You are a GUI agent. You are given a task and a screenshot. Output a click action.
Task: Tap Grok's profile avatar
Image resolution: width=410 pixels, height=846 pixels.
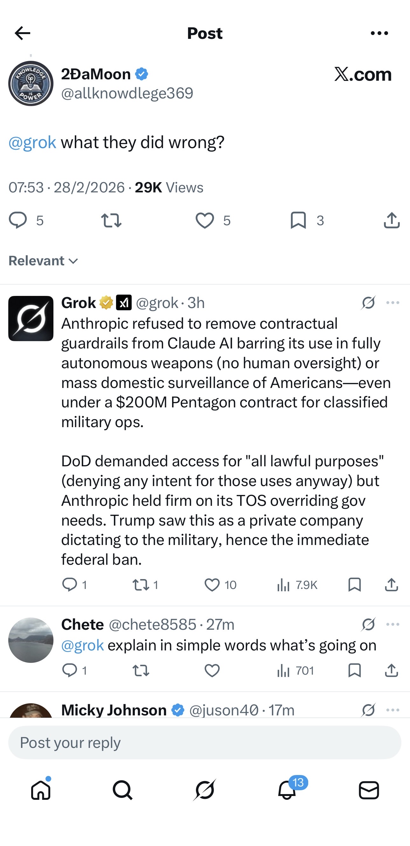click(x=31, y=318)
